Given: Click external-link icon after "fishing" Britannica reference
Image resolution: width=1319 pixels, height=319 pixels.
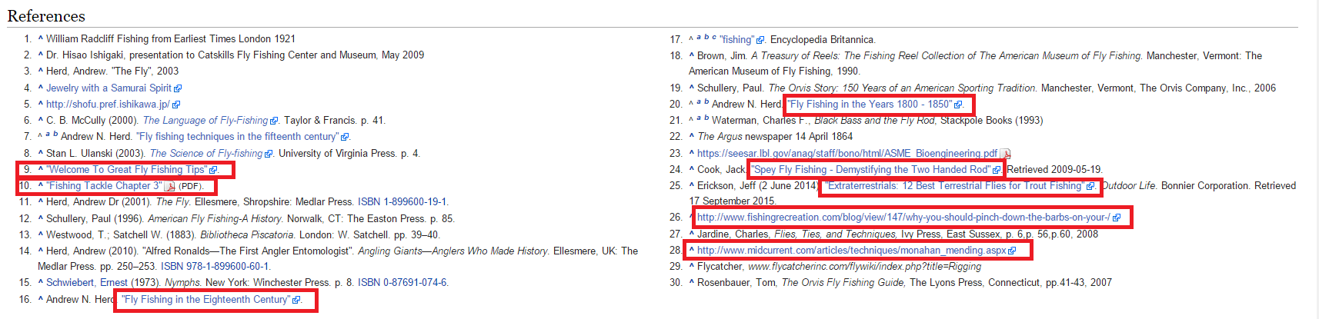Looking at the screenshot, I should tap(760, 40).
